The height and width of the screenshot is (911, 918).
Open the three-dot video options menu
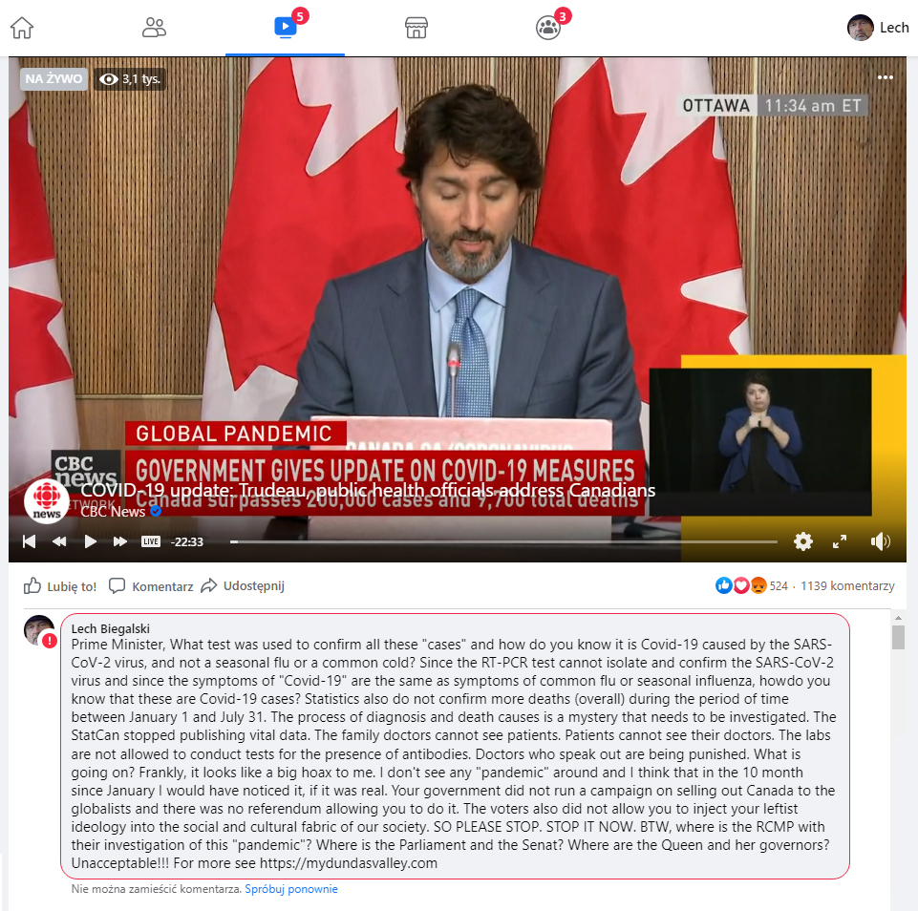[885, 77]
